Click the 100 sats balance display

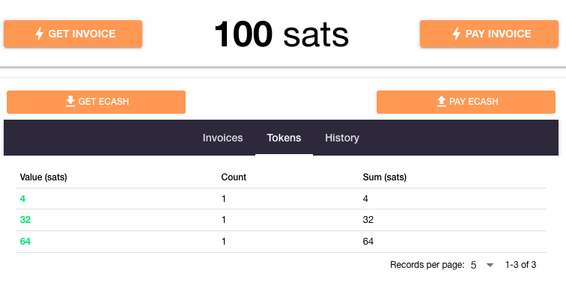coord(282,34)
